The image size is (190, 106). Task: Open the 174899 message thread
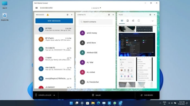click(54, 59)
